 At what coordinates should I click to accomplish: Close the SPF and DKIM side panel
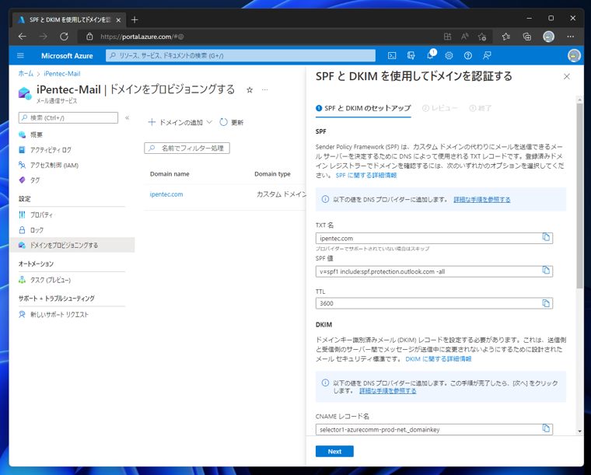pyautogui.click(x=566, y=76)
